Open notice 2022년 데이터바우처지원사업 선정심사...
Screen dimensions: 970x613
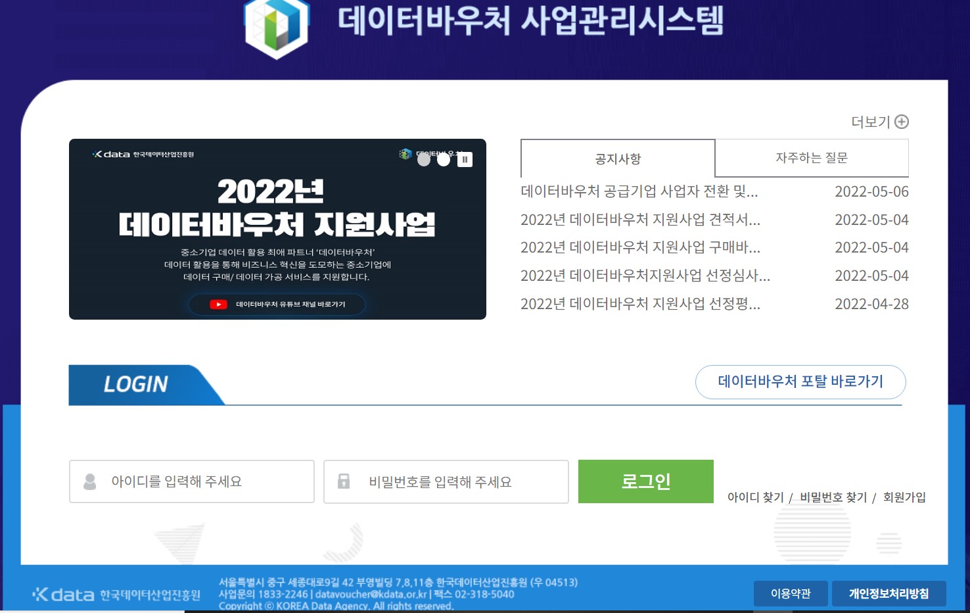[645, 276]
